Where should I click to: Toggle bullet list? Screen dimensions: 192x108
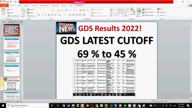click(70, 10)
